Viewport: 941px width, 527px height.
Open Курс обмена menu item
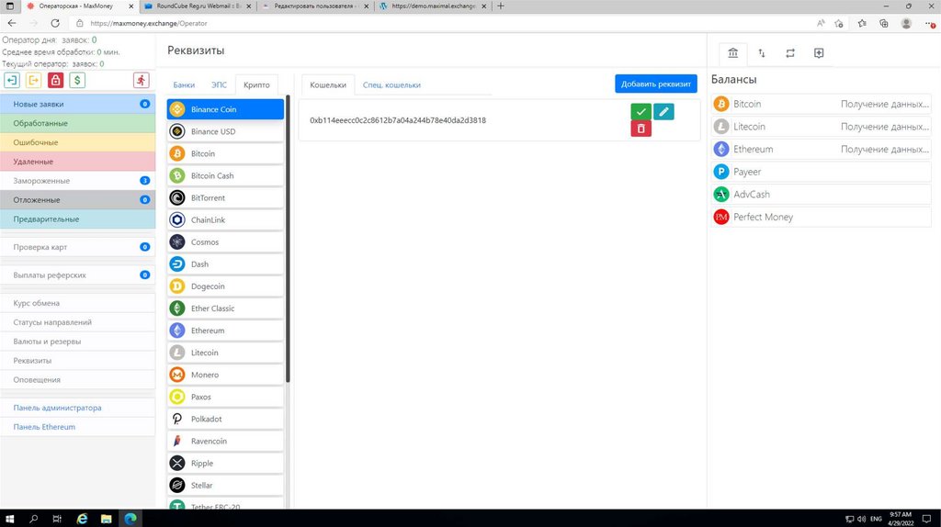point(77,303)
